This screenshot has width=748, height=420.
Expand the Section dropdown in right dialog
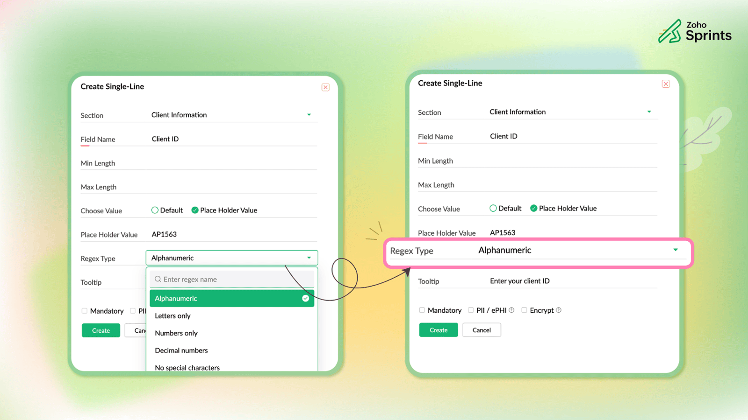(x=649, y=112)
